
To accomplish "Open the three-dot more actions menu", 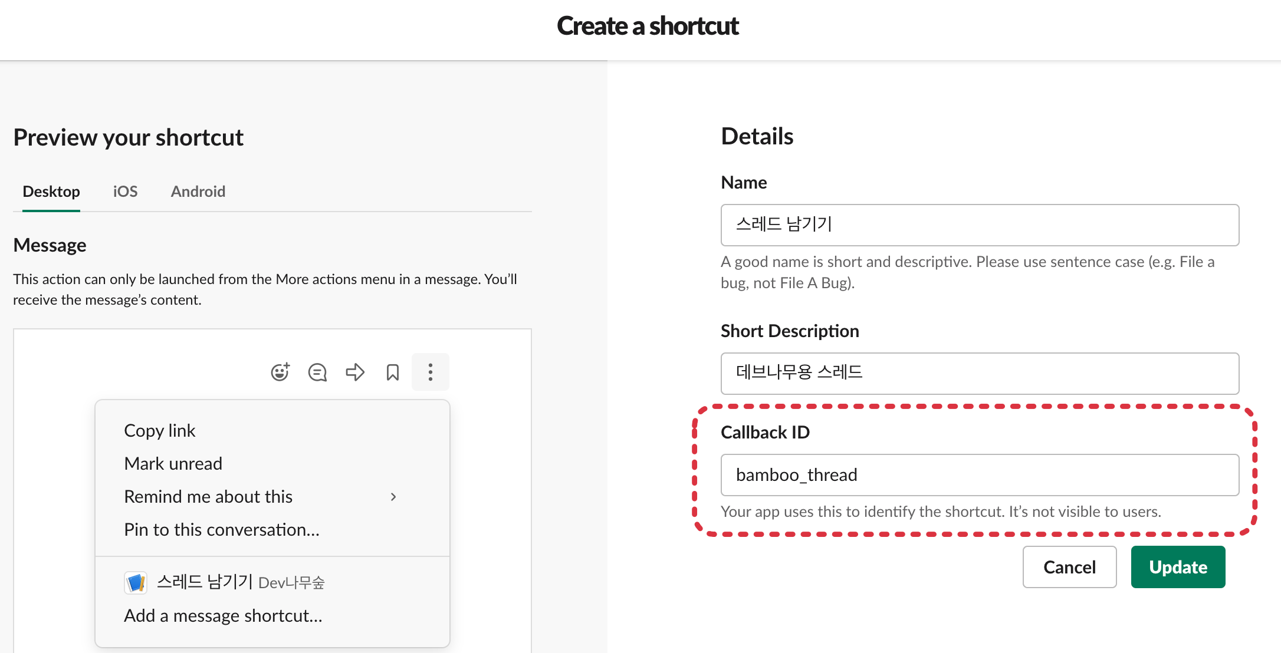I will [431, 372].
